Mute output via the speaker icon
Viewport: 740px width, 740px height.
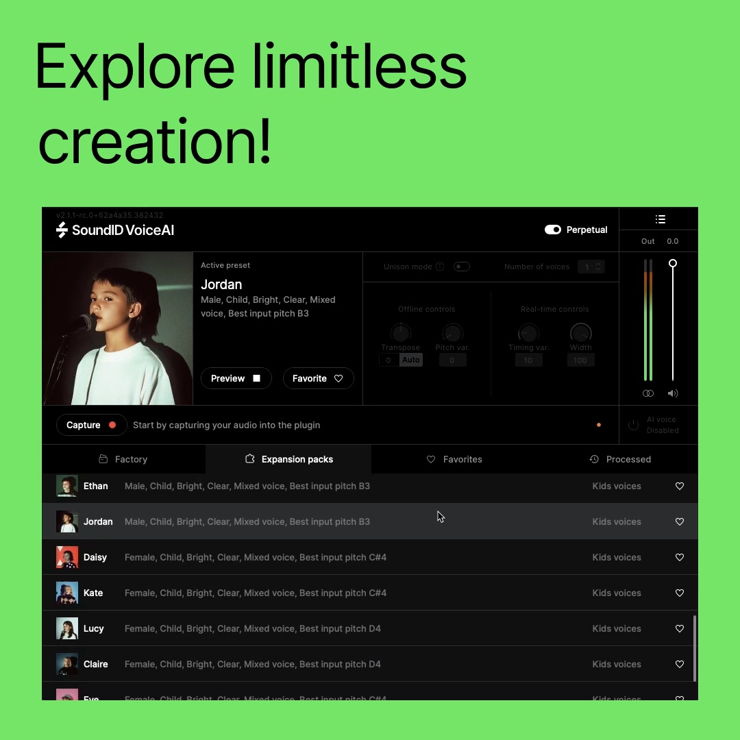click(673, 393)
